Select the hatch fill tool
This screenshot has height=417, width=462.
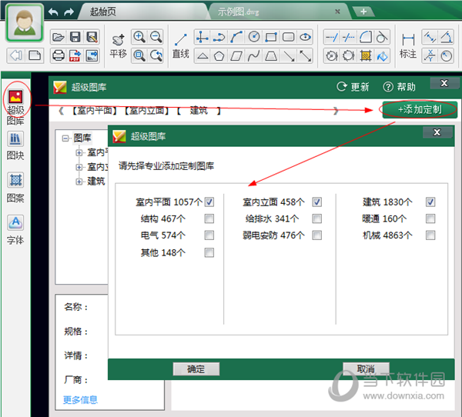tap(366, 55)
